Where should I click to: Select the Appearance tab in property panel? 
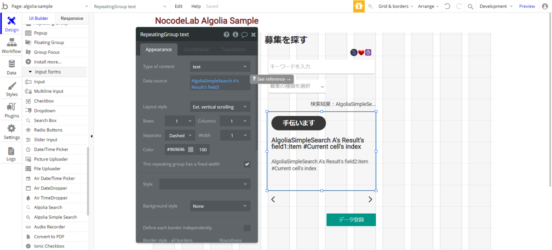point(159,49)
